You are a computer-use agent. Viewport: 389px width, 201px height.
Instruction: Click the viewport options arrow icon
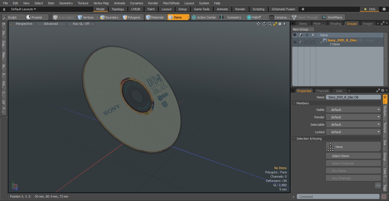pos(284,24)
